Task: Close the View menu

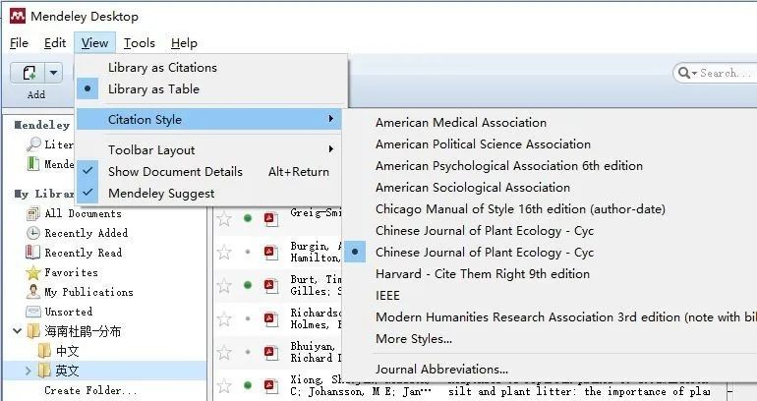Action: point(94,43)
